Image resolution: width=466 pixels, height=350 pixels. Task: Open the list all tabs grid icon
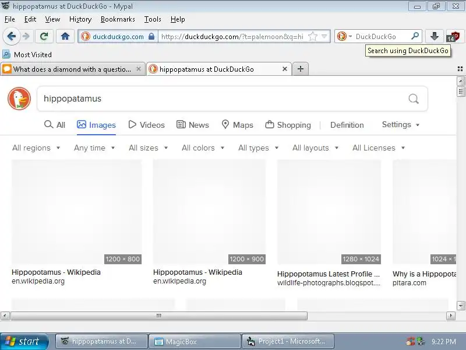(x=460, y=69)
